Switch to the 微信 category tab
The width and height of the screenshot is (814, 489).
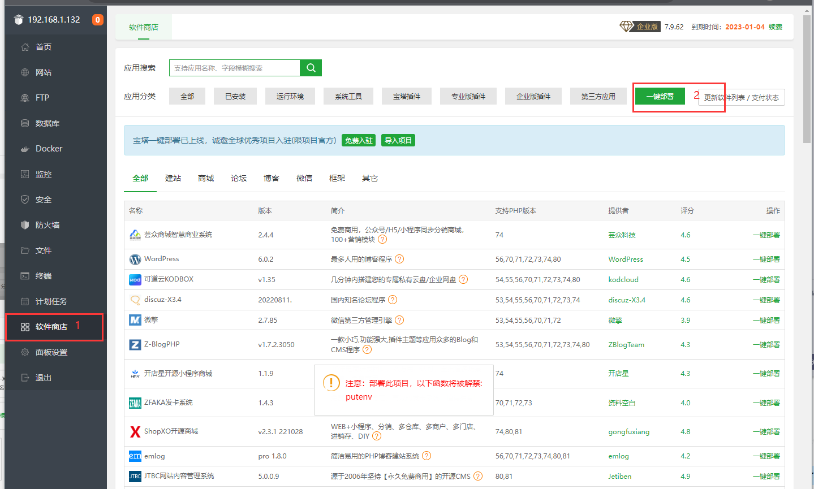304,178
